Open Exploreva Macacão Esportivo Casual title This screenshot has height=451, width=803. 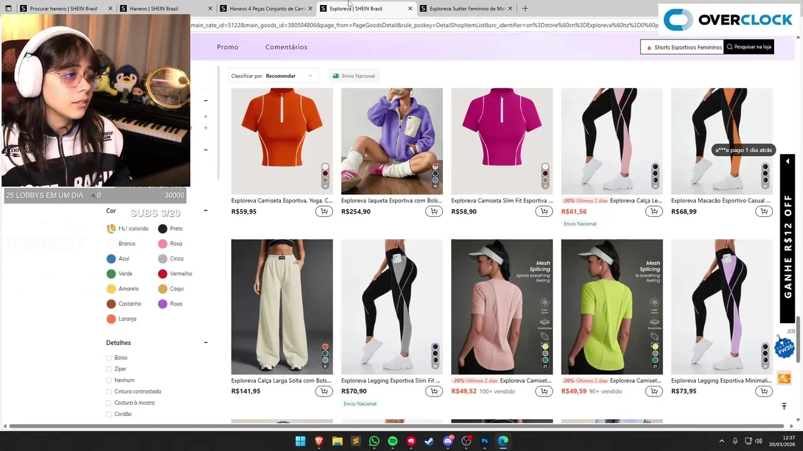[721, 201]
